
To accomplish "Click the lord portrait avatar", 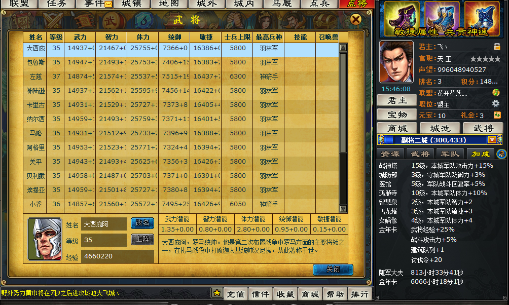I will pyautogui.click(x=396, y=62).
